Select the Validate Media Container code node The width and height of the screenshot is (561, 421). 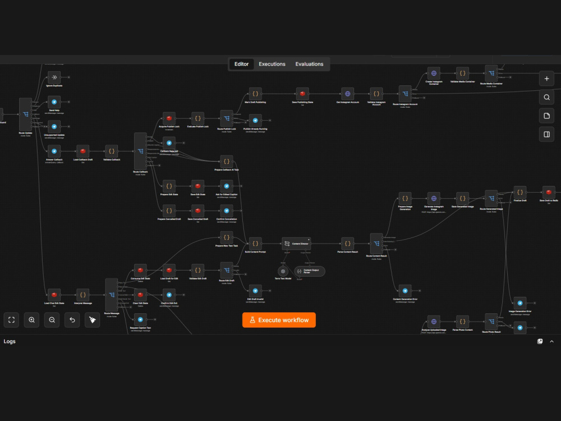(463, 74)
